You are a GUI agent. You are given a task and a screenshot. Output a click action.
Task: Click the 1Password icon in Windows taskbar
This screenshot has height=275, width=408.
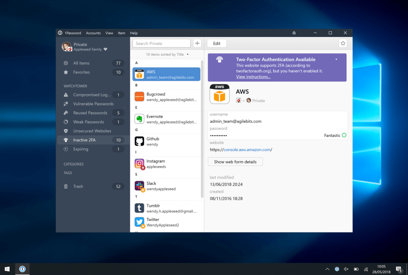click(22, 269)
